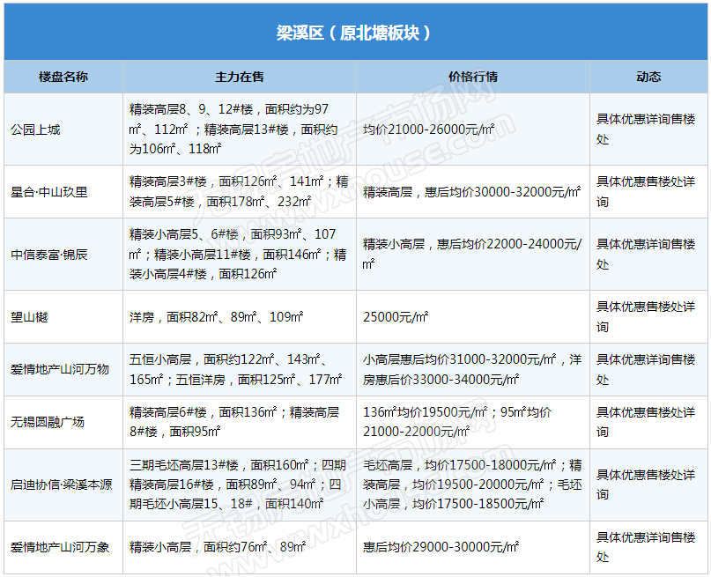Select the 中信泰富·锦宸 property name
This screenshot has height=577, width=711.
[x=50, y=255]
